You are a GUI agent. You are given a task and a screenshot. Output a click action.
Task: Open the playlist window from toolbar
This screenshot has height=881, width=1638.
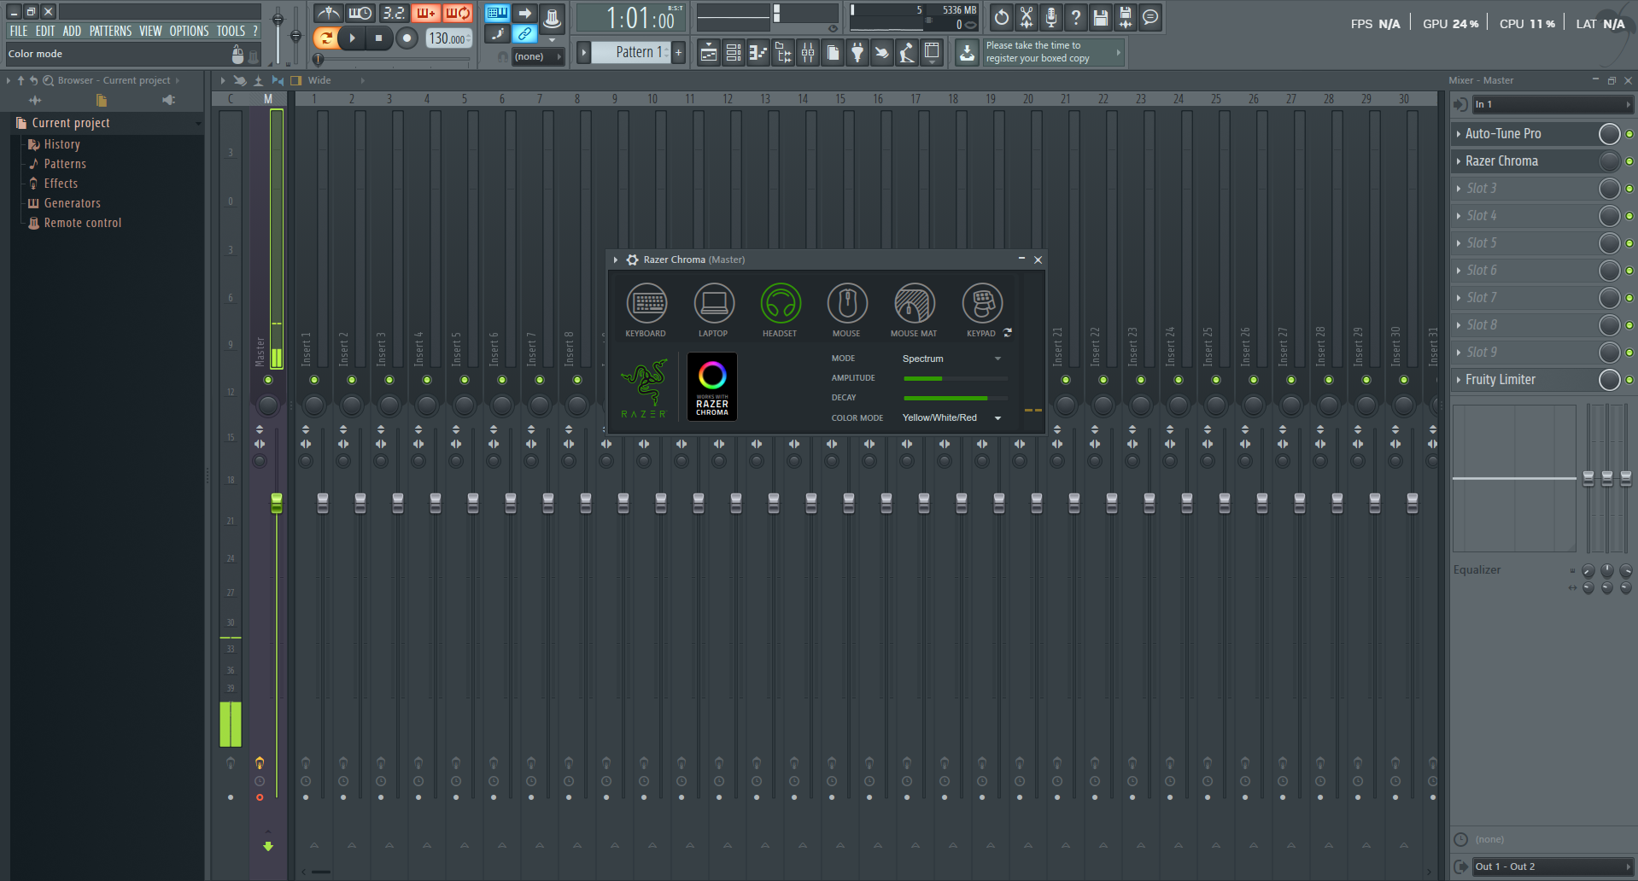click(x=709, y=53)
